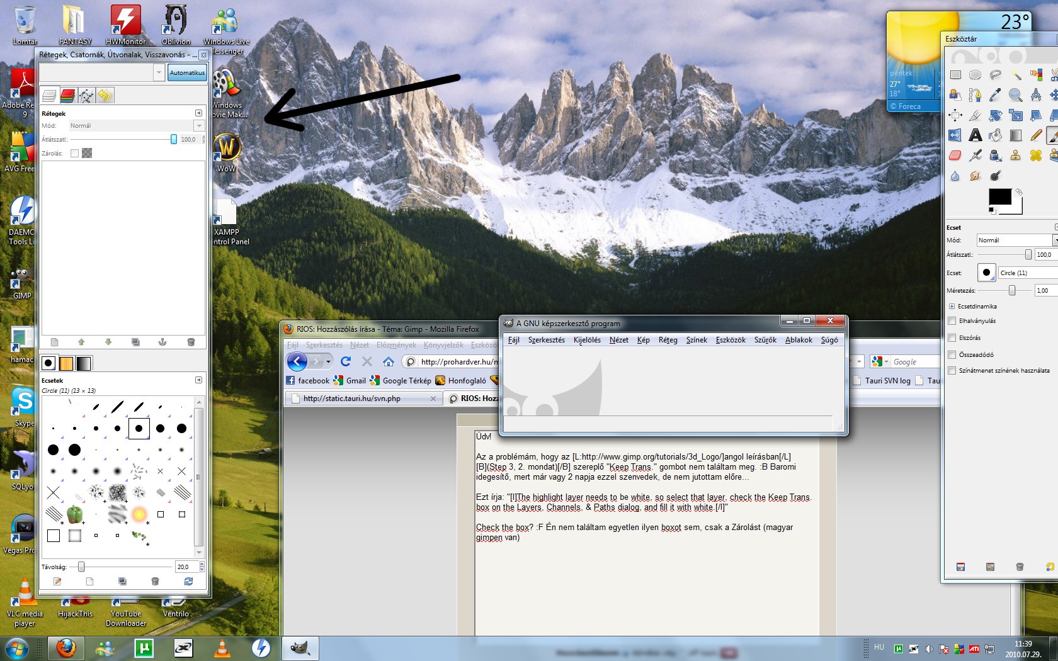Open the facebook bookmark in Firefox
The height and width of the screenshot is (661, 1058).
[x=308, y=381]
